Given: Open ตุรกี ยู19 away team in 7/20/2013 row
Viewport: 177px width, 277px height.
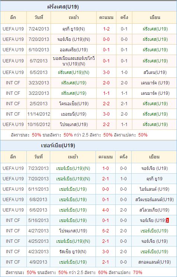Looking at the screenshot, I should tap(154, 179).
